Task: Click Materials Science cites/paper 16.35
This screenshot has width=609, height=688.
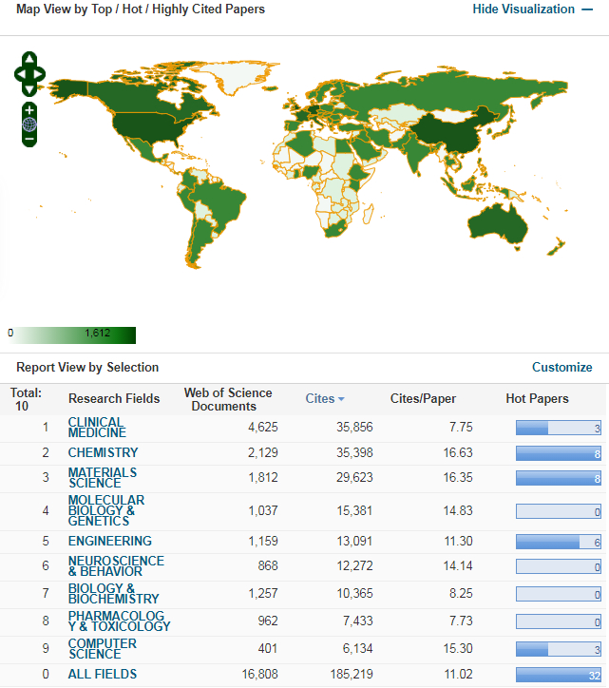Action: tap(458, 477)
